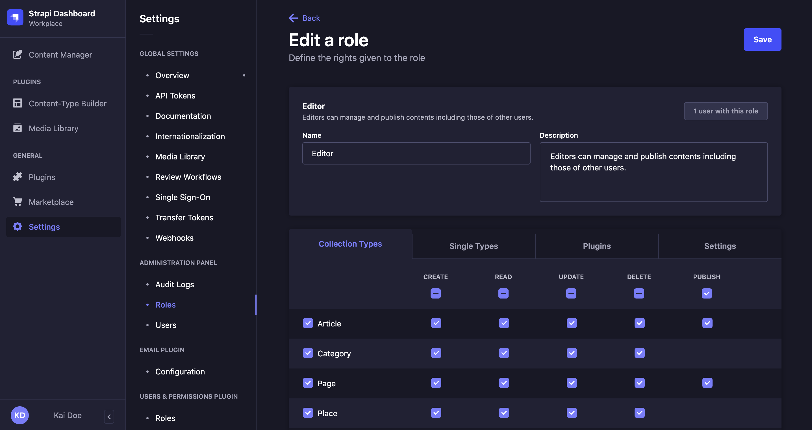
Task: Uncheck Article's Delete permission
Action: [x=639, y=323]
